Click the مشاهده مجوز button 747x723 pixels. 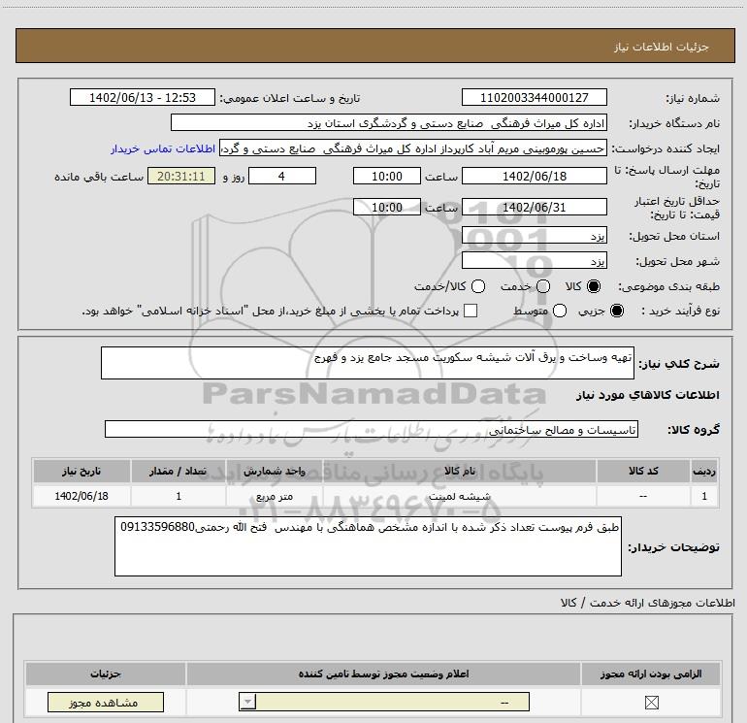[106, 702]
